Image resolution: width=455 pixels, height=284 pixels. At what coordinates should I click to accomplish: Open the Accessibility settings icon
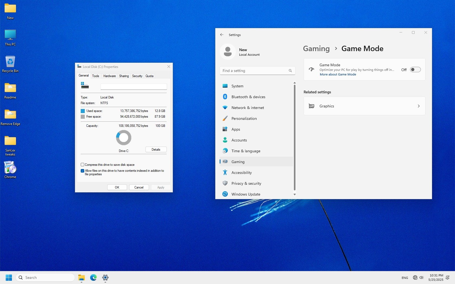pos(225,173)
